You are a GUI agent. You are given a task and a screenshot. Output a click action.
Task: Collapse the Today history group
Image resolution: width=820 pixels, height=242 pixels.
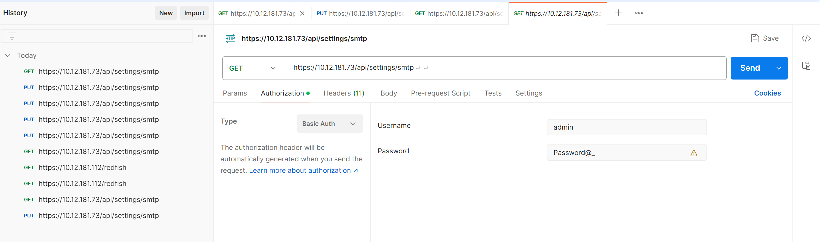point(8,55)
